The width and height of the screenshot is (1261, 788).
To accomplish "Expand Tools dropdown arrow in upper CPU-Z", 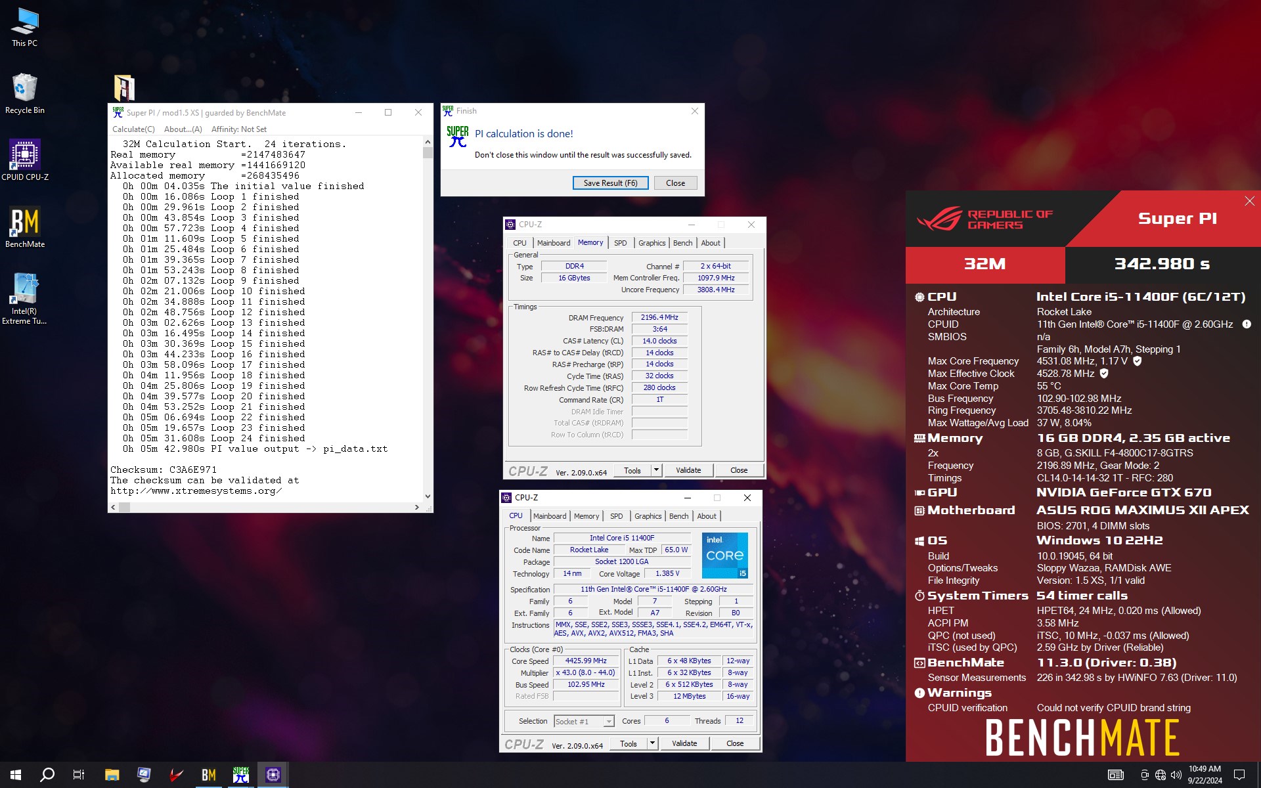I will pyautogui.click(x=655, y=470).
